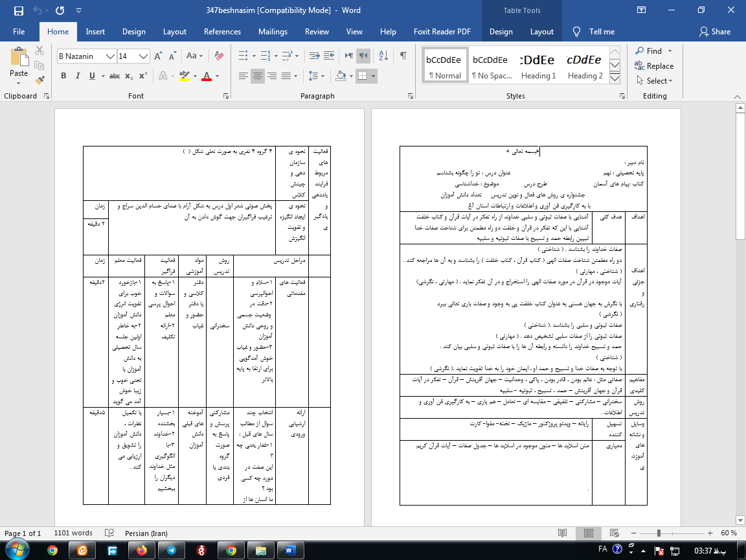
Task: Apply strikethrough formatting
Action: tap(115, 76)
